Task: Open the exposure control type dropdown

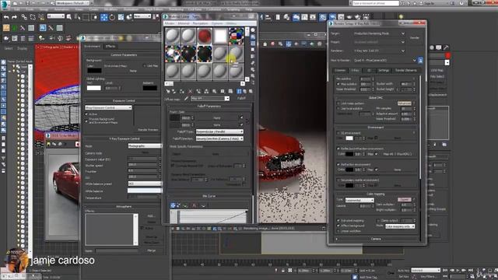Action: tap(108, 107)
